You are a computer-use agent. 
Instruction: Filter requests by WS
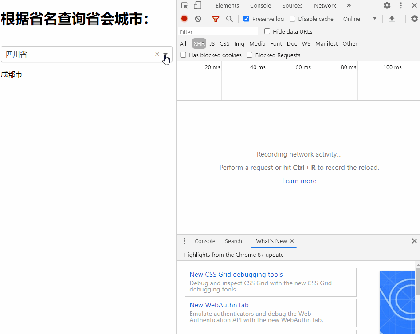point(306,43)
